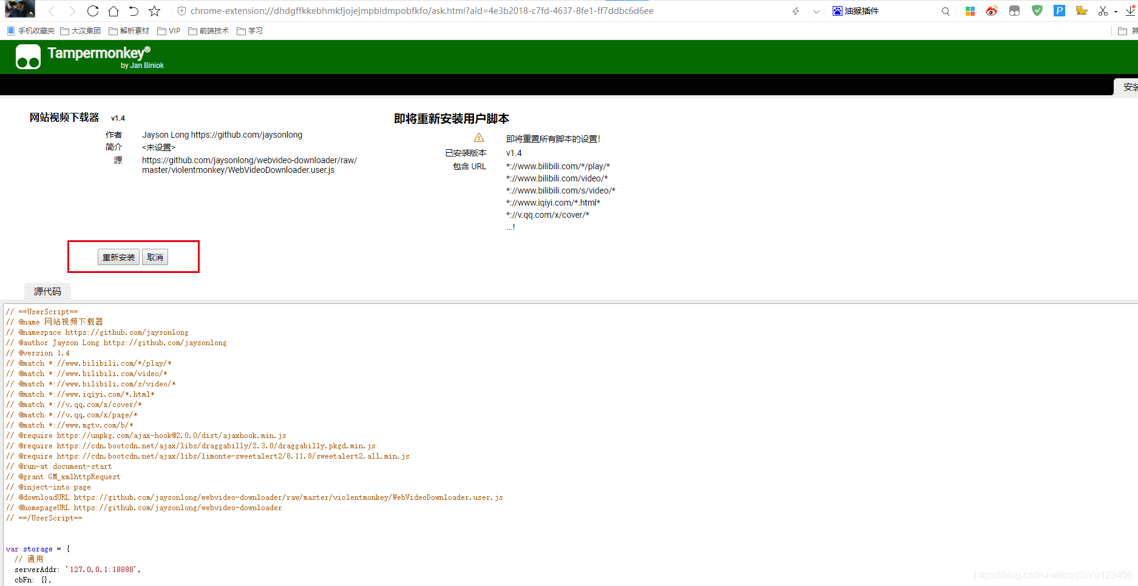Open the yellow cat extension icon
Screen dimensions: 1138x586
point(1082,10)
